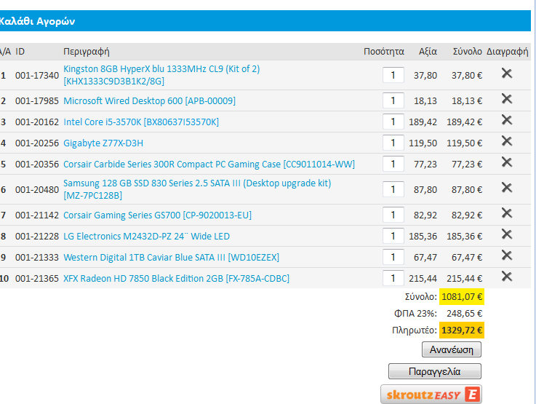Edit quantity field for LG M2432D-PZ
536x404 pixels.
click(393, 236)
